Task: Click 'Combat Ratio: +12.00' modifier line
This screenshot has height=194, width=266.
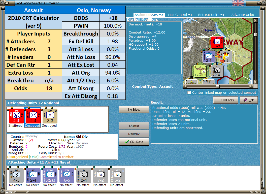Action: coord(147,33)
